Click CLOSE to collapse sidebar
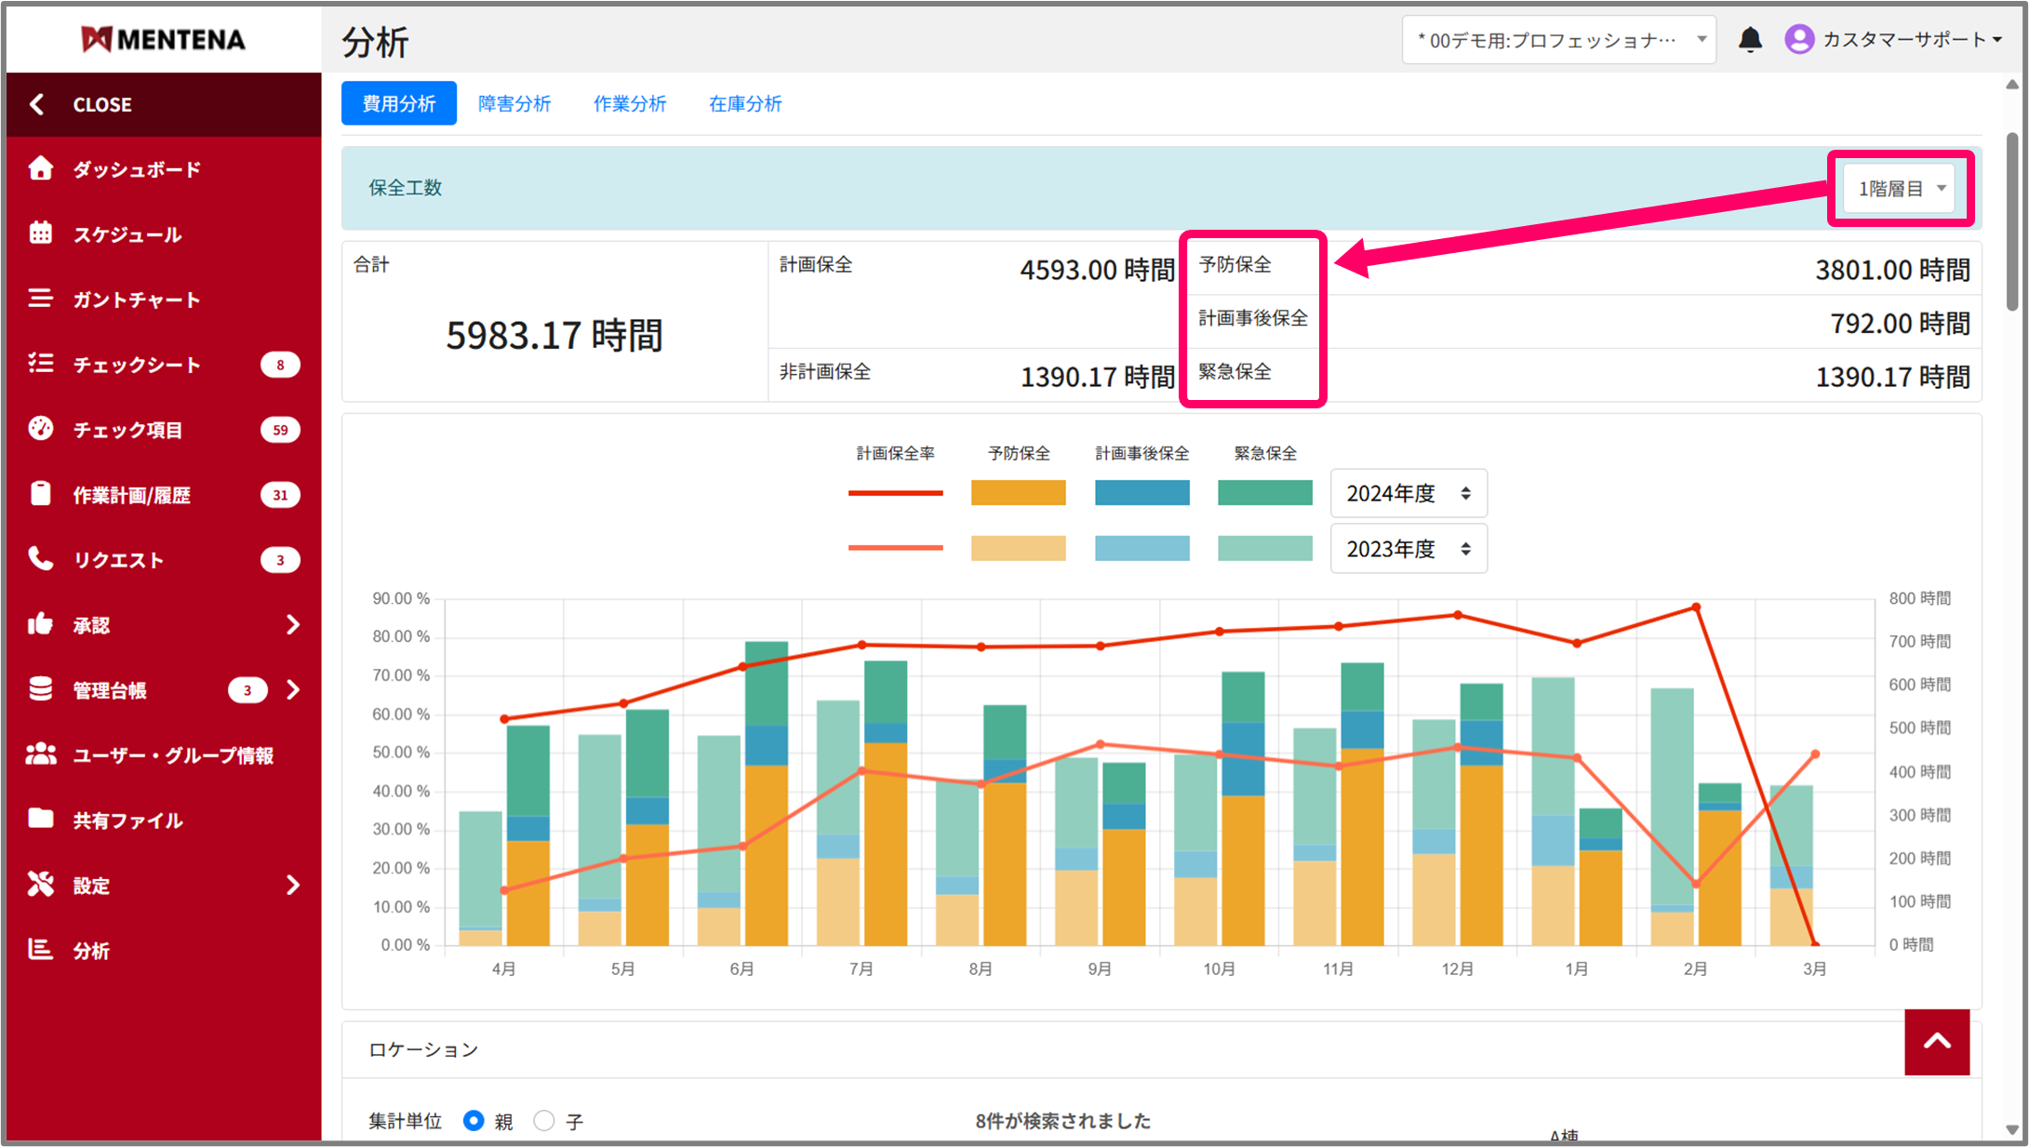 (102, 104)
